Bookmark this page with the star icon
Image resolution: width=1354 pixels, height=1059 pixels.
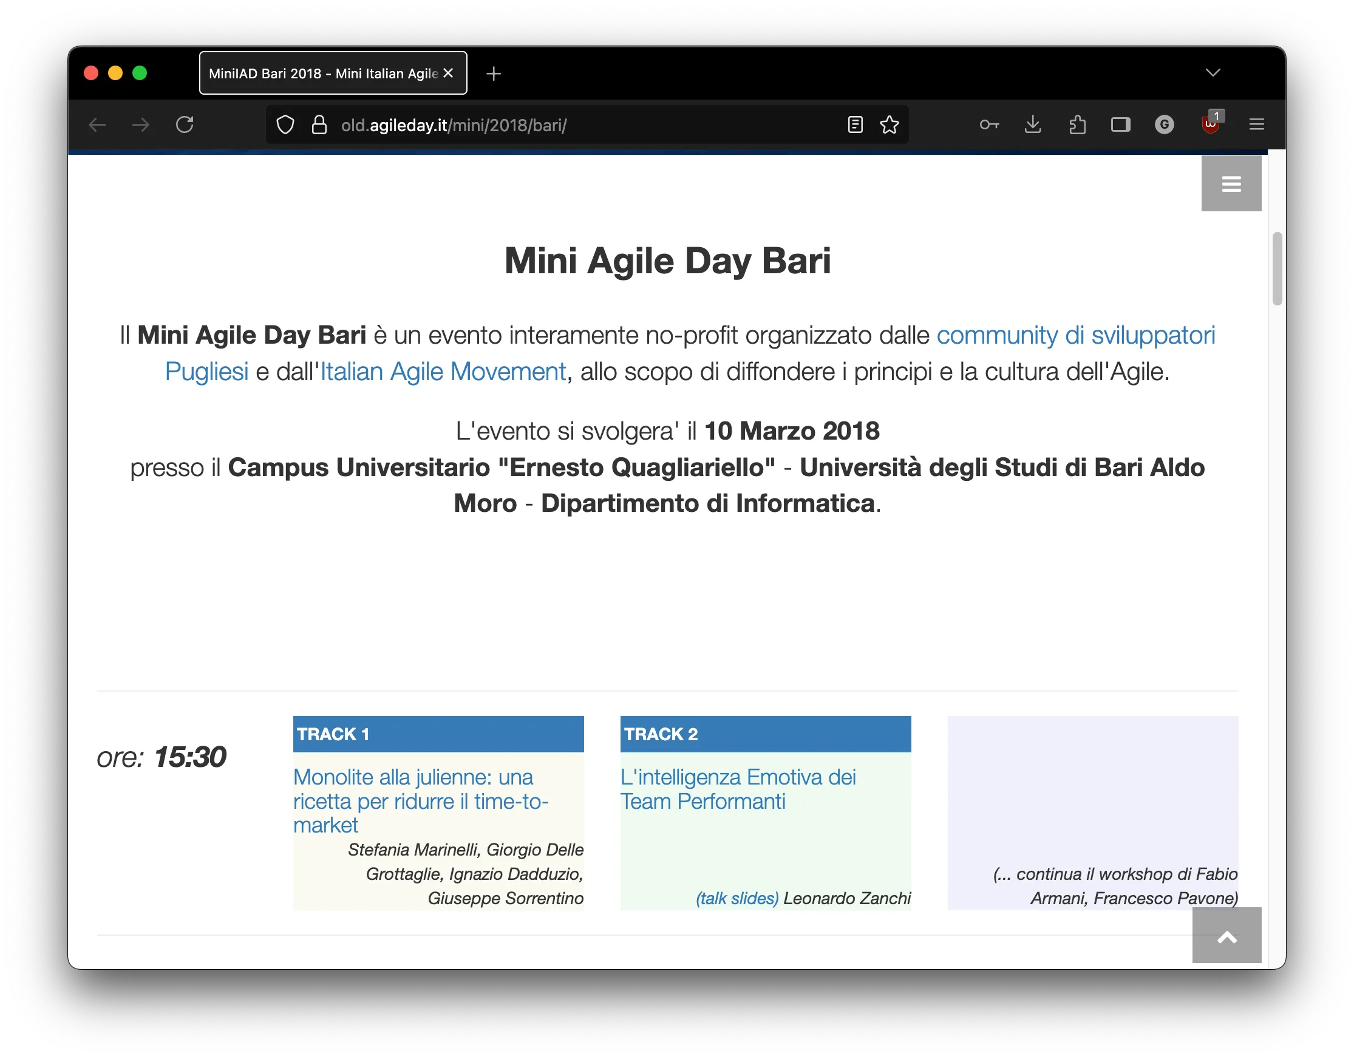pyautogui.click(x=890, y=124)
